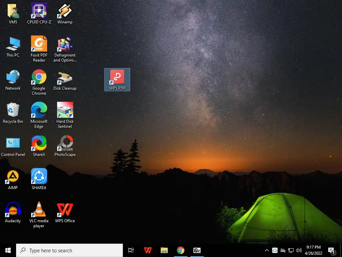Click the Show desktop sliver at the taskbar's right end

[x=341, y=250]
